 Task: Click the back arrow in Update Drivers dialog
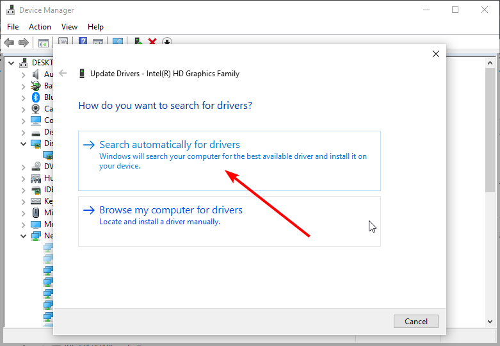click(63, 74)
